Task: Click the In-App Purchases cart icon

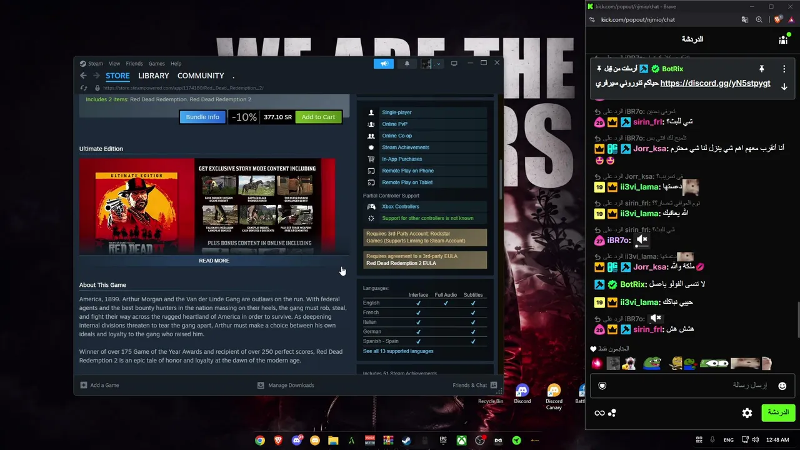Action: [371, 159]
